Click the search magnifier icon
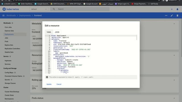 coord(54,9)
